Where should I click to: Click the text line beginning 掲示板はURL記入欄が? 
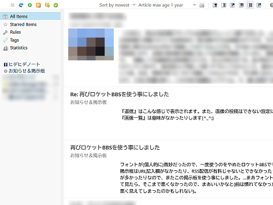[x=196, y=171]
